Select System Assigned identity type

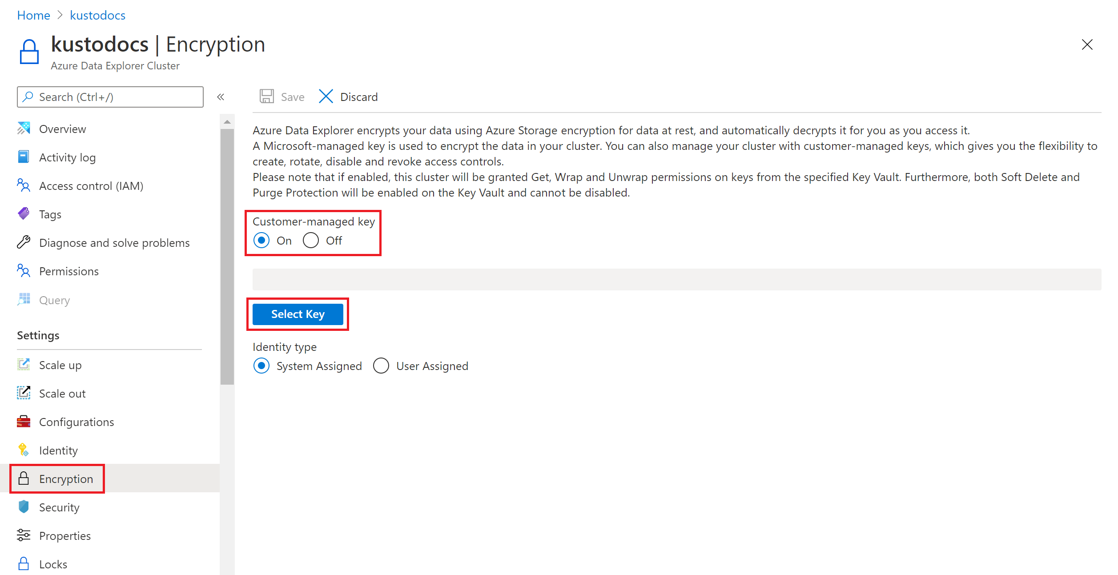click(262, 366)
